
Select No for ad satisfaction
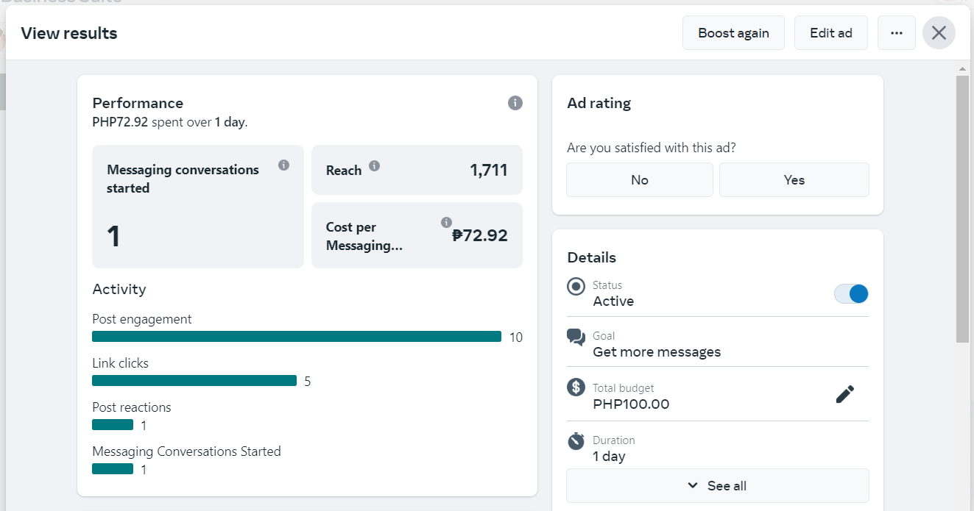pos(639,180)
